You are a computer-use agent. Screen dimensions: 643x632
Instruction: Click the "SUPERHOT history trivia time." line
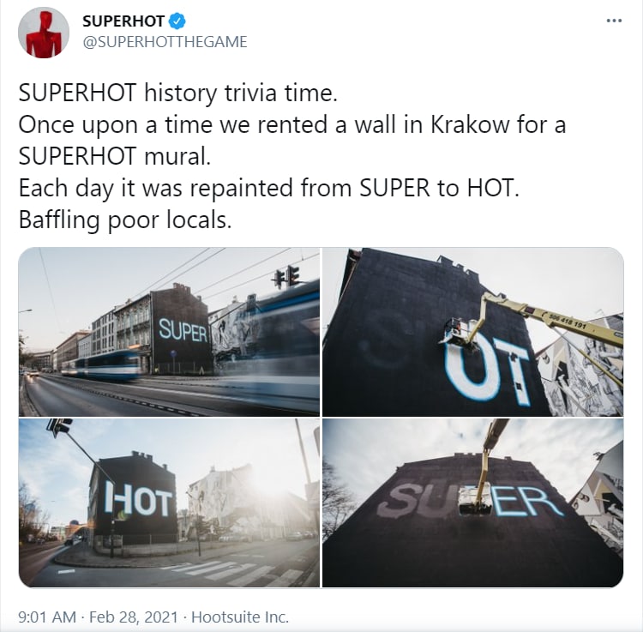point(178,93)
